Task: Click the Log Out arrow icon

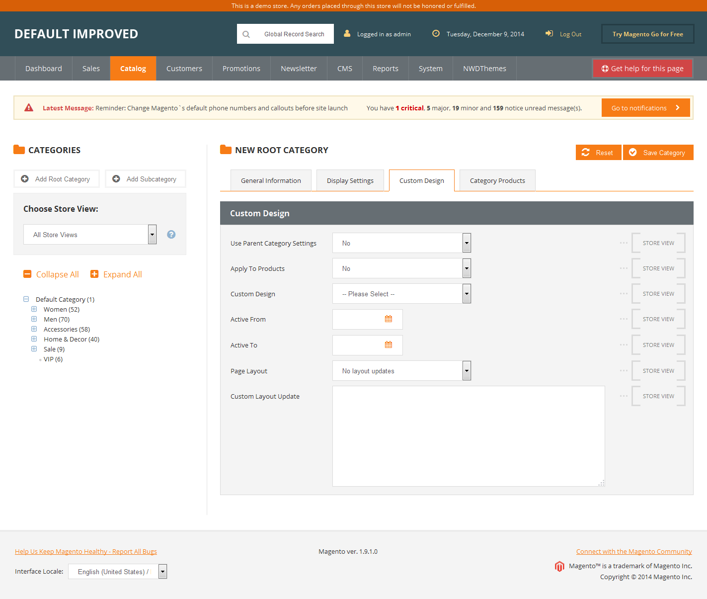Action: pos(549,34)
